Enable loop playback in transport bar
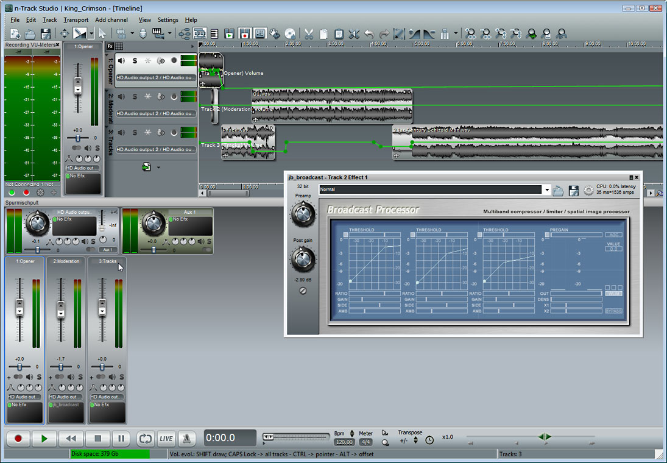Screen dimensions: 667x463 point(146,438)
